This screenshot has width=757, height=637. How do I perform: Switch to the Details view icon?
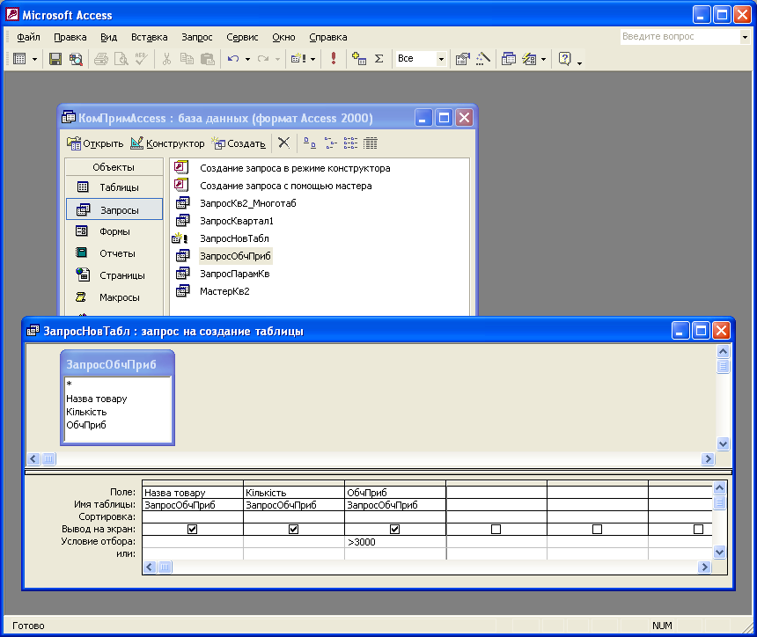371,143
